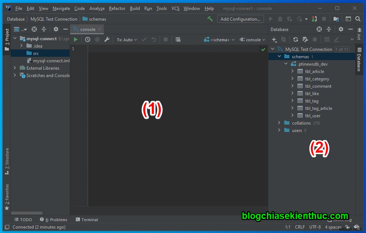The width and height of the screenshot is (366, 233).
Task: Click the Disconnect stop icon in Database toolbar
Action: [315, 39]
